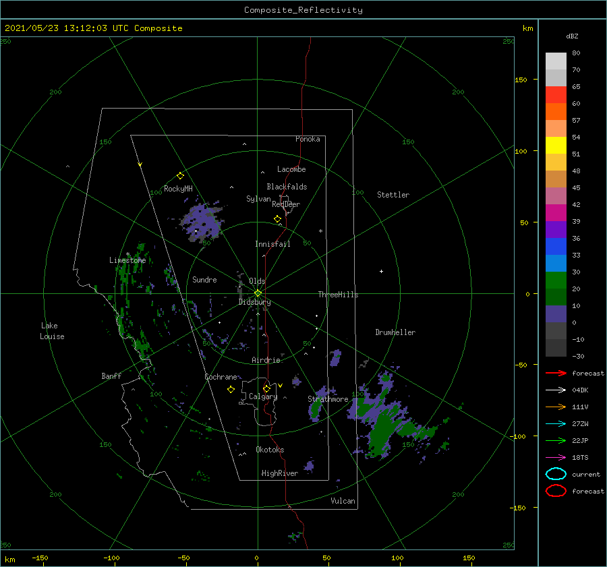The width and height of the screenshot is (607, 567).
Task: Click the Composite_Reflectivity title text
Action: tap(303, 10)
